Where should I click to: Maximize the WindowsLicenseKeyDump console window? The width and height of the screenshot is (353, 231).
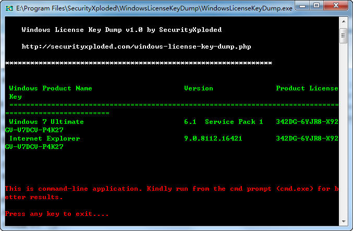317,6
